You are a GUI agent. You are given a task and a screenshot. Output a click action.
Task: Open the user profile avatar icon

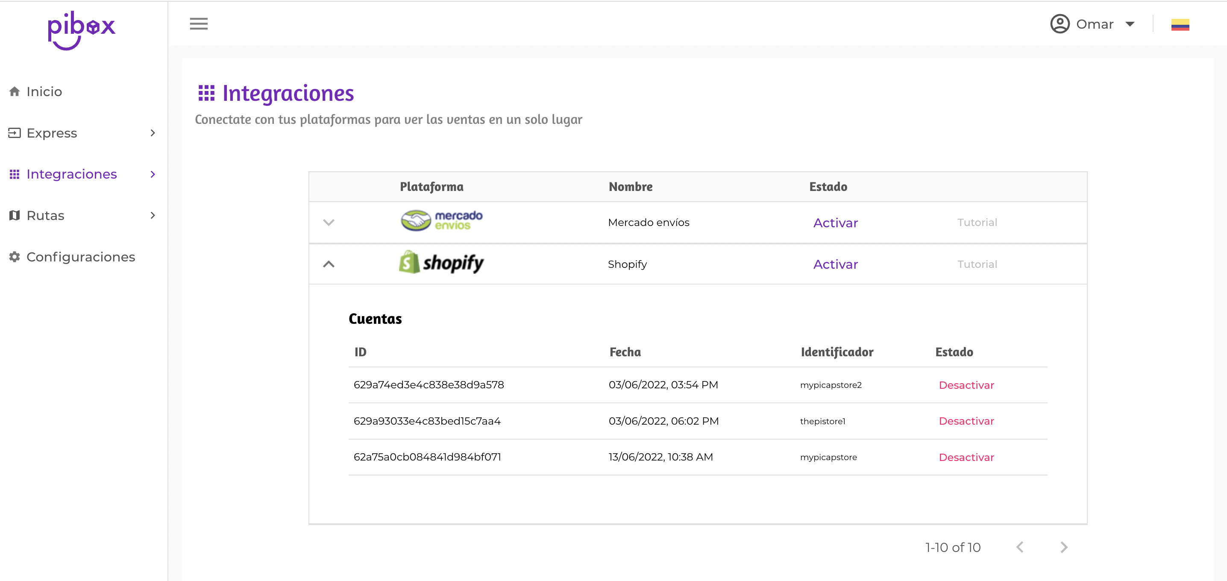coord(1060,24)
